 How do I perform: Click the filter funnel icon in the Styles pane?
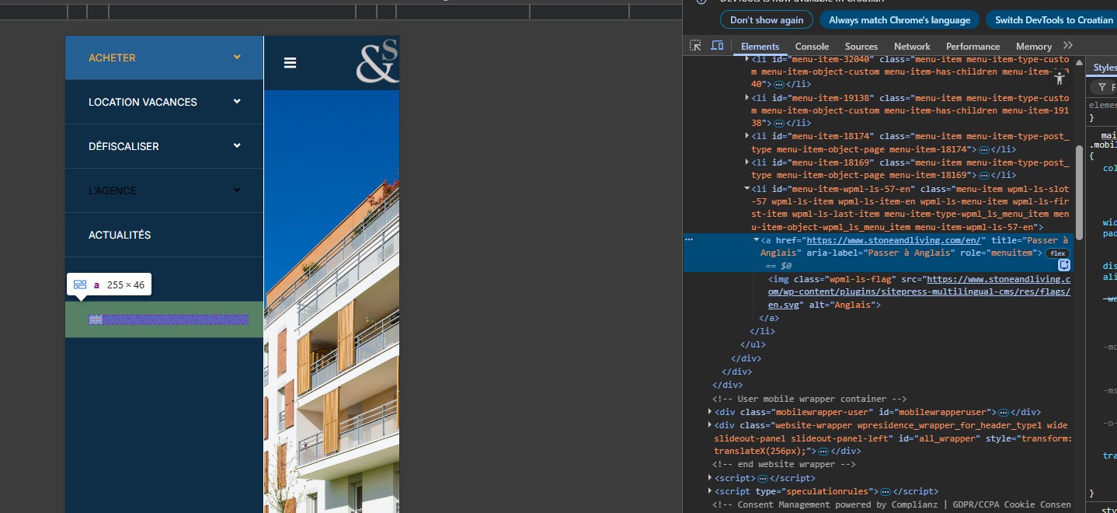(x=1101, y=88)
